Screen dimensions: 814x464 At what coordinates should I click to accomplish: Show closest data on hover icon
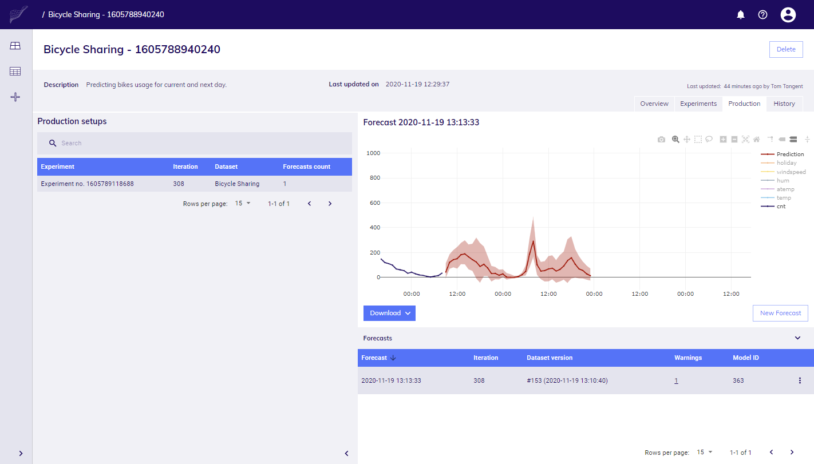(782, 139)
